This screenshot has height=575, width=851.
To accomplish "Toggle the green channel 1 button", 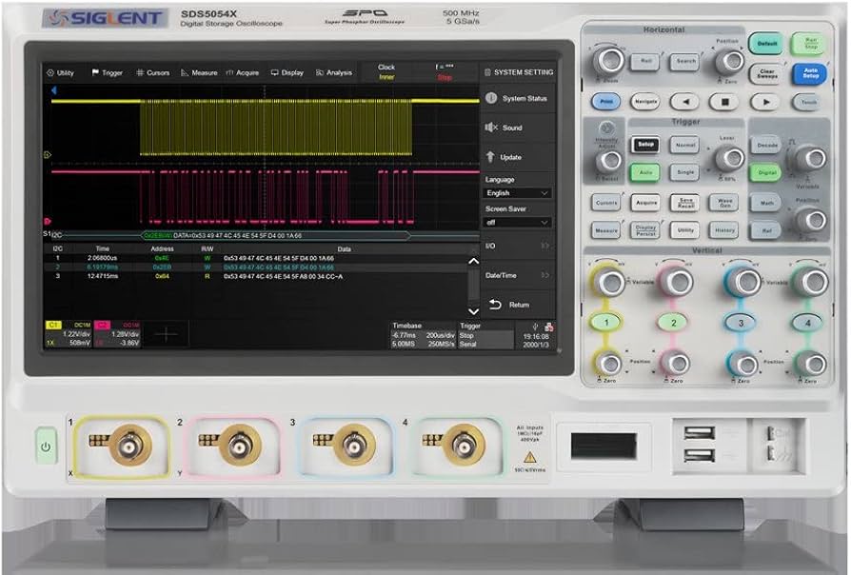I will pyautogui.click(x=607, y=323).
